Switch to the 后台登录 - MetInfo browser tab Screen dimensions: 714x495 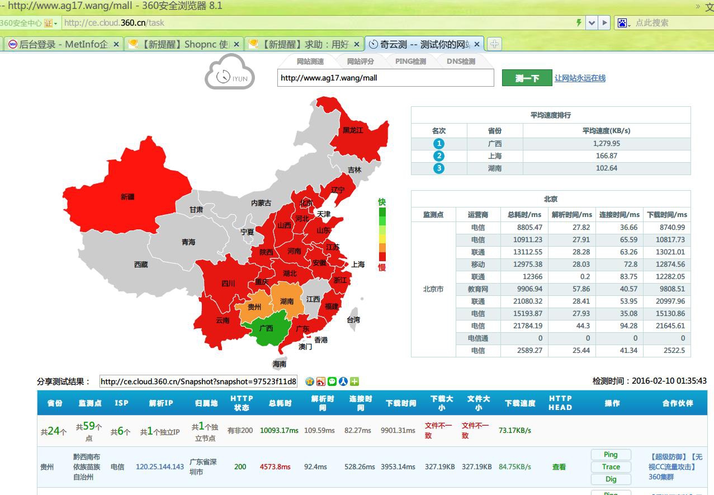click(x=63, y=44)
